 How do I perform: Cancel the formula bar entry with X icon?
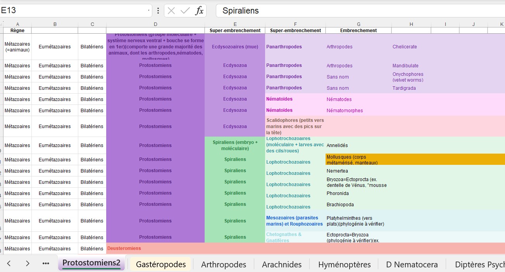coord(171,11)
